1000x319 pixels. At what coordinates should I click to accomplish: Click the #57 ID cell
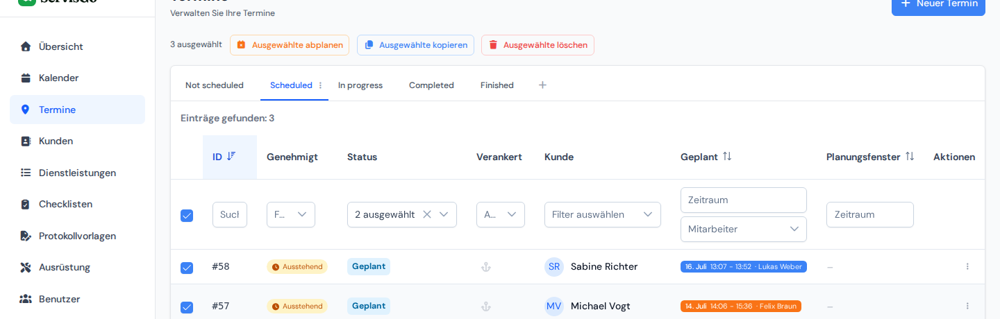(221, 306)
